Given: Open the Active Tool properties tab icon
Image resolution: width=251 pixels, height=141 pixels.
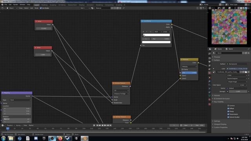Looking at the screenshot, I should pyautogui.click(x=209, y=54).
